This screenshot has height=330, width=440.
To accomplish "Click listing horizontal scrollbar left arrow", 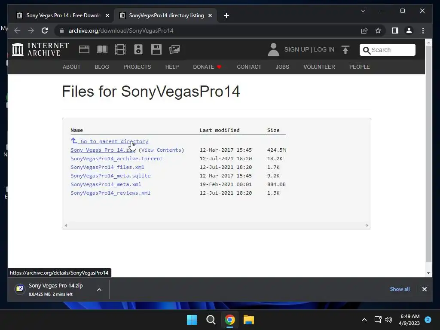I will click(66, 225).
